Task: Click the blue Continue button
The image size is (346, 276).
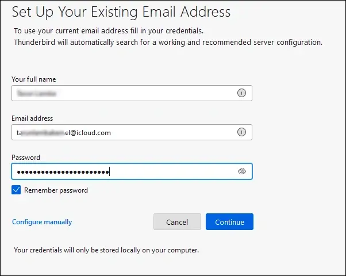Action: [229, 222]
